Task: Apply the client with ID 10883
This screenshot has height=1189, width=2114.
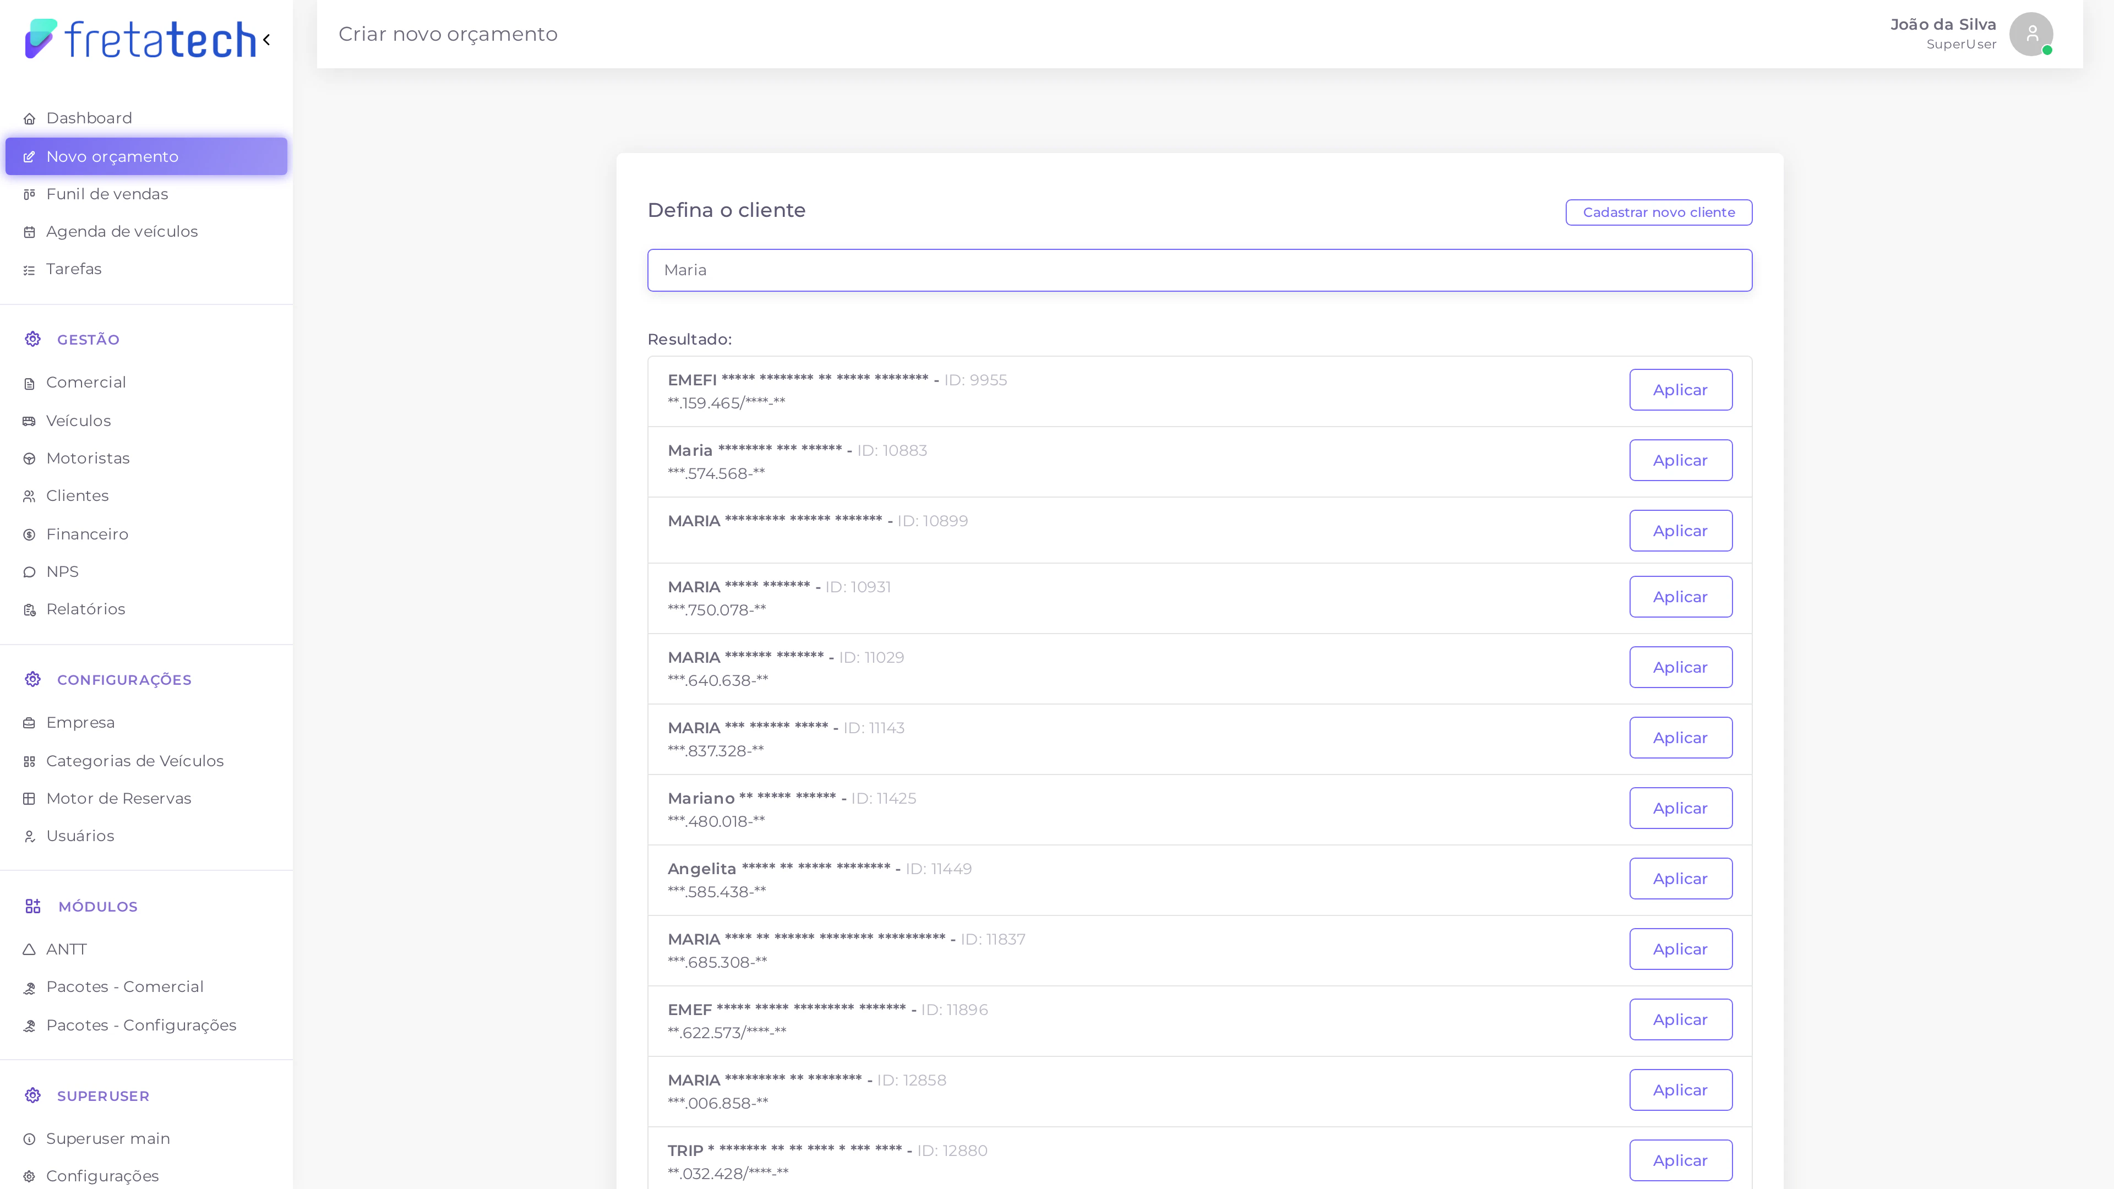Action: pyautogui.click(x=1680, y=460)
